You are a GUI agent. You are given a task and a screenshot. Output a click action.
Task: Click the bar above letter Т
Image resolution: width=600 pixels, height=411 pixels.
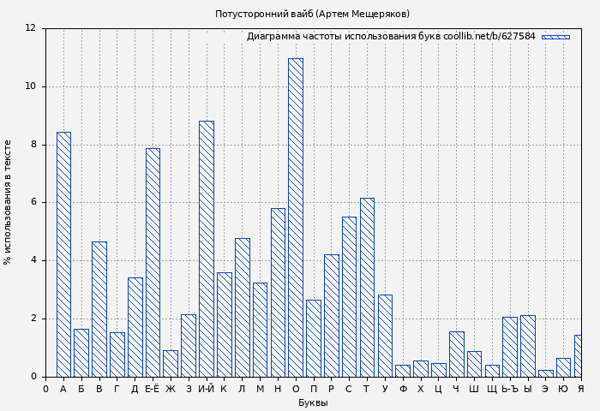tap(367, 287)
